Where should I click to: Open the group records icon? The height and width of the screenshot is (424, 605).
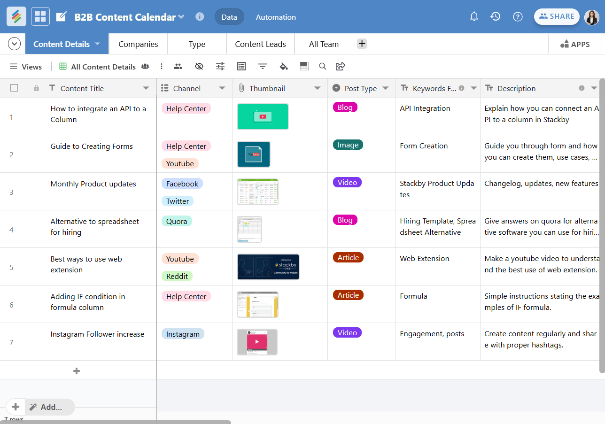[241, 66]
